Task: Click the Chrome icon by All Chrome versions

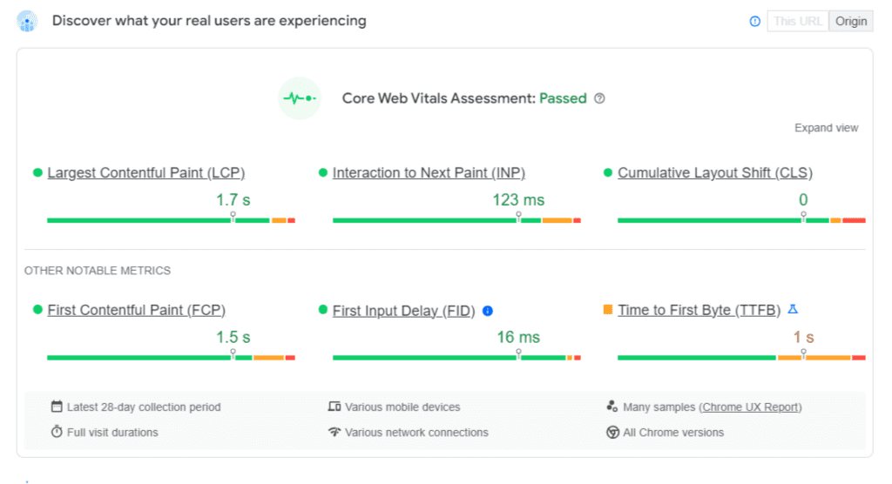Action: (612, 433)
